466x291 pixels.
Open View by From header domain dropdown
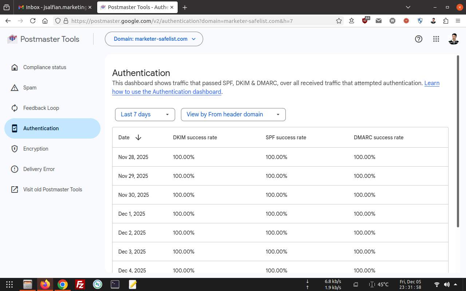[x=233, y=114]
